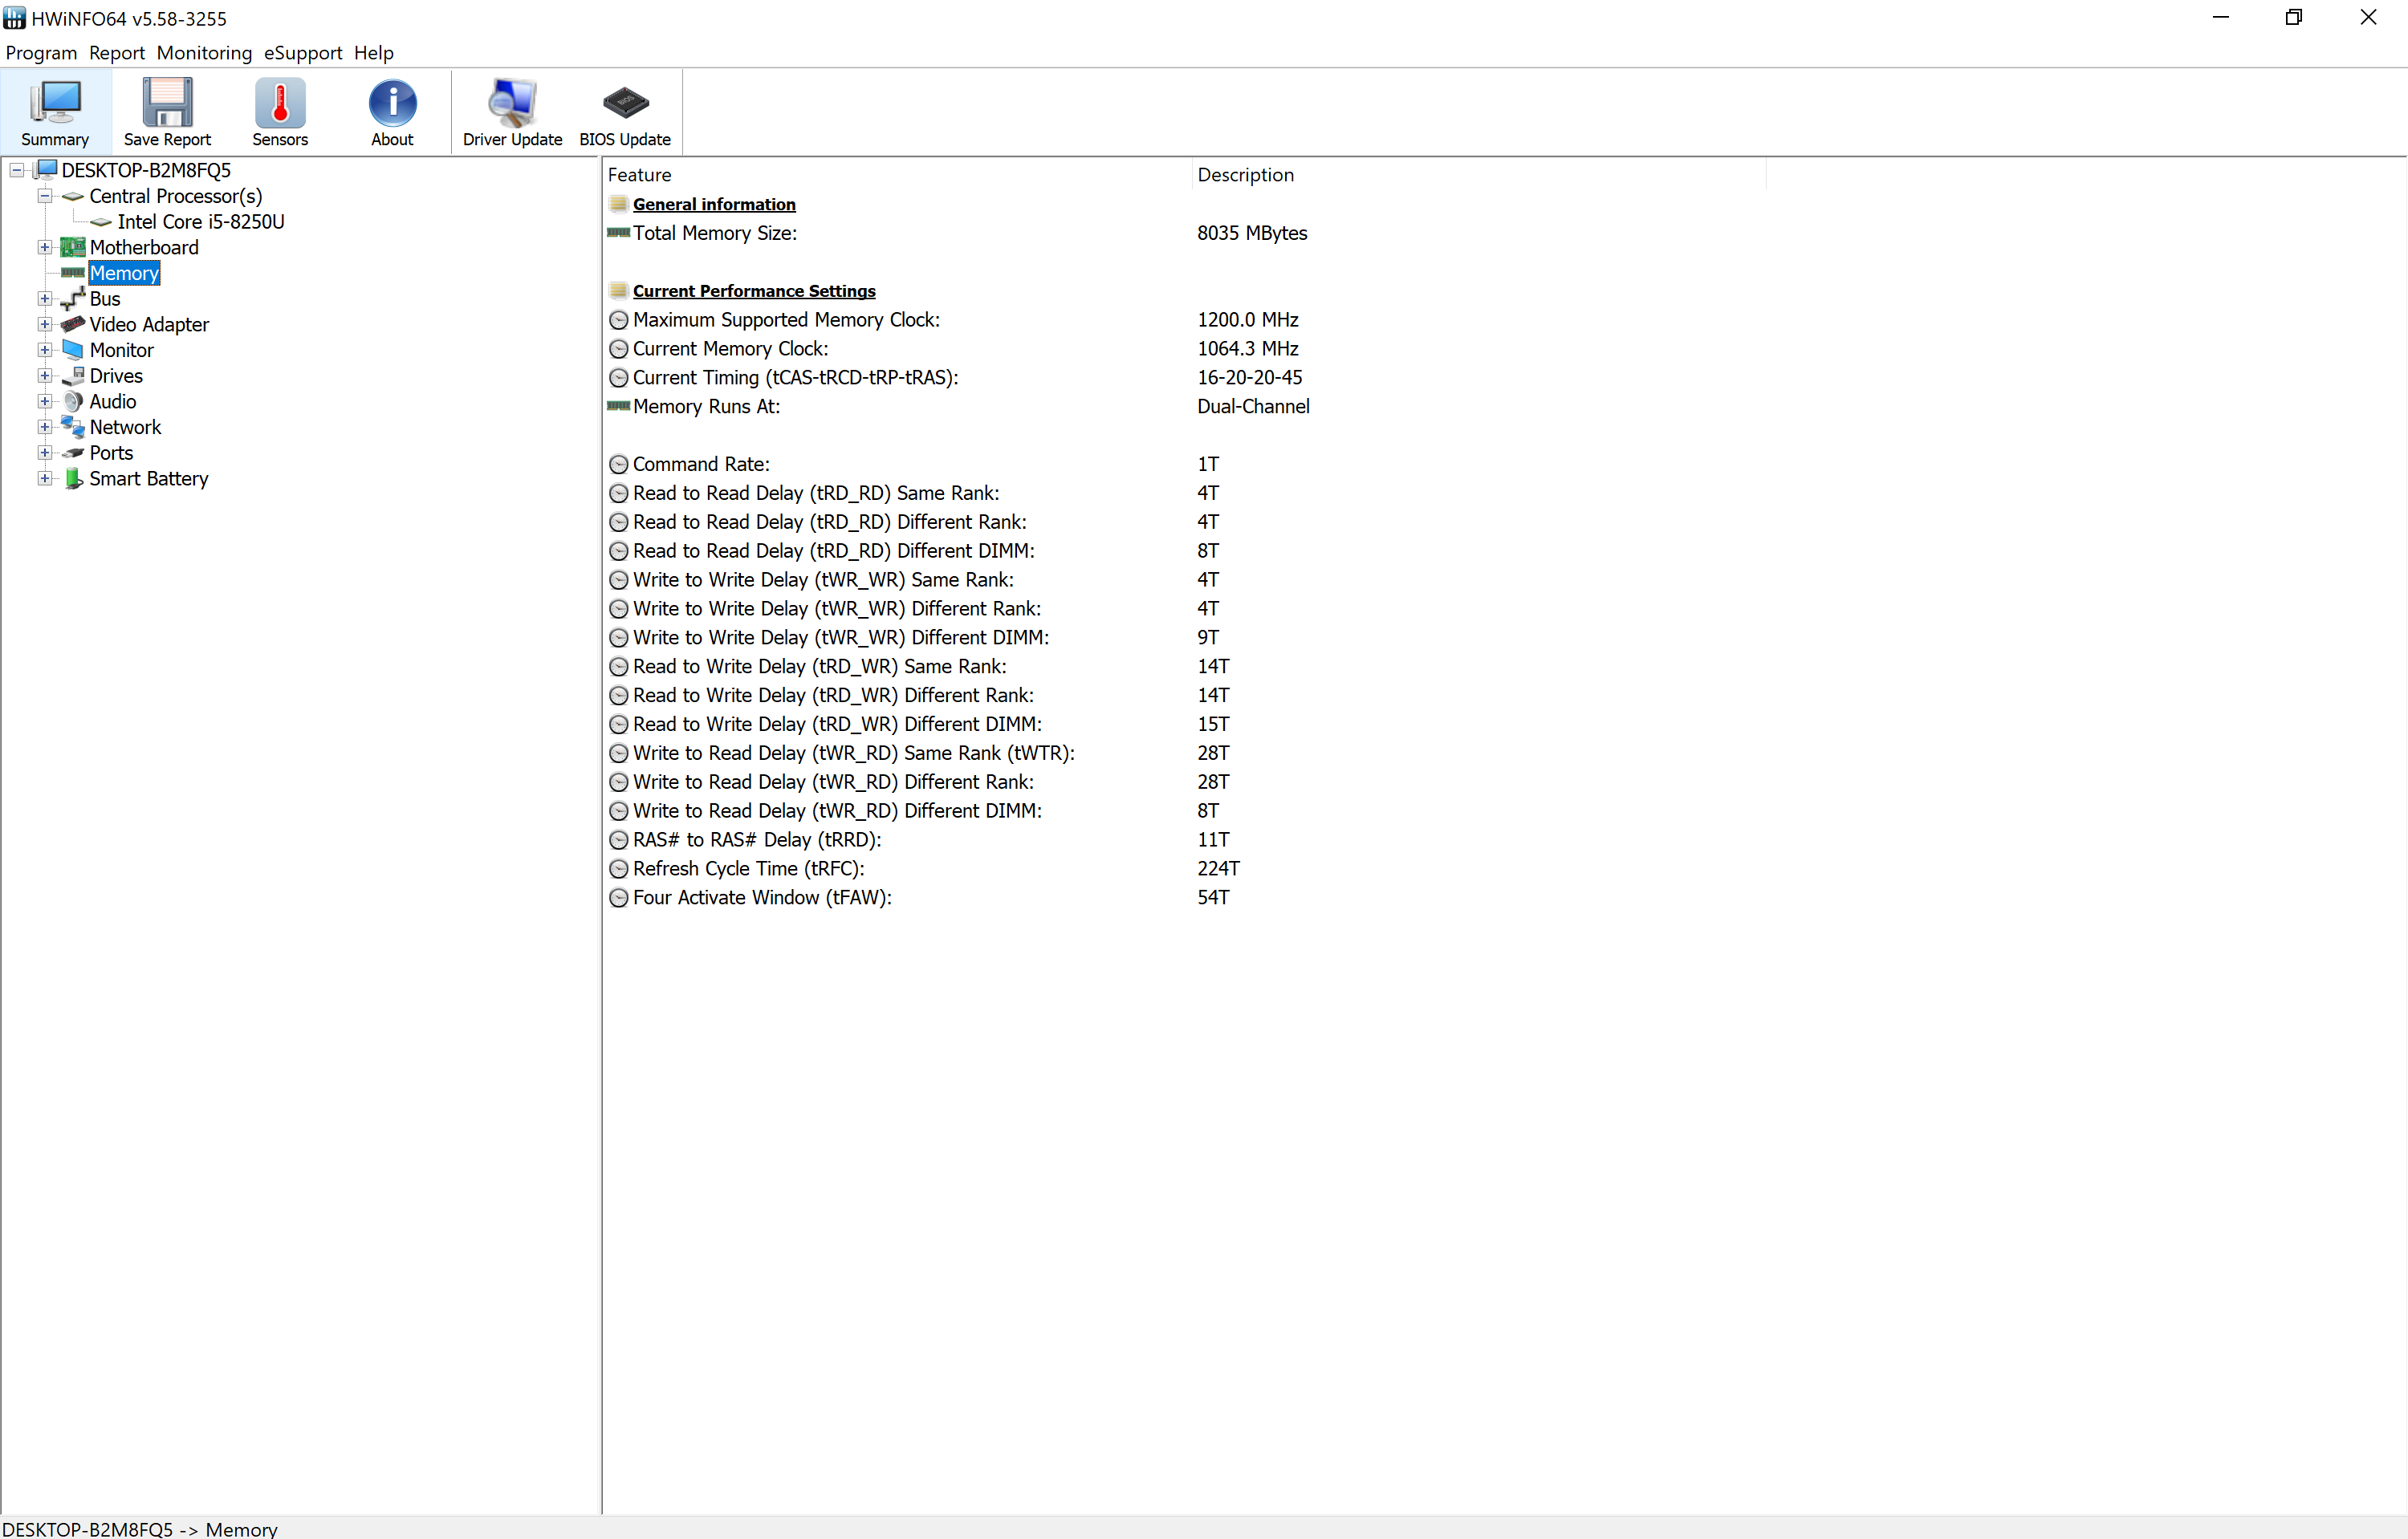Click the 16-20-20-45 timing value
The width and height of the screenshot is (2408, 1539).
(1250, 378)
